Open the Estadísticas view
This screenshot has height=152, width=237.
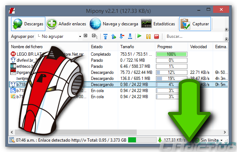[158, 24]
